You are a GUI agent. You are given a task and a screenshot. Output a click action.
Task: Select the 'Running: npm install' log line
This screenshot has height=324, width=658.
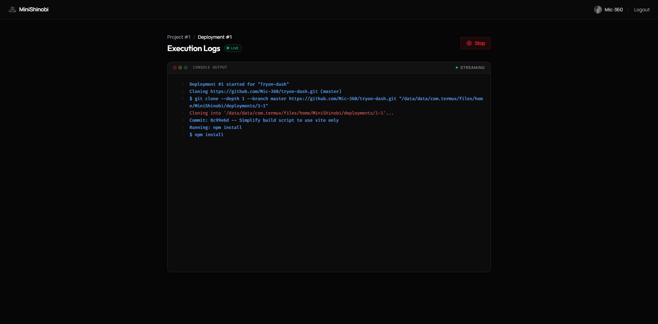coord(216,128)
